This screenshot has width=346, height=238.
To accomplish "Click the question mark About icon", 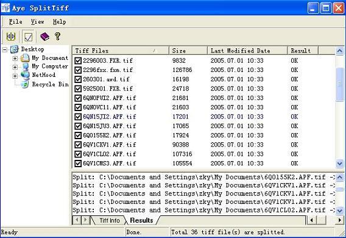I will [x=57, y=36].
